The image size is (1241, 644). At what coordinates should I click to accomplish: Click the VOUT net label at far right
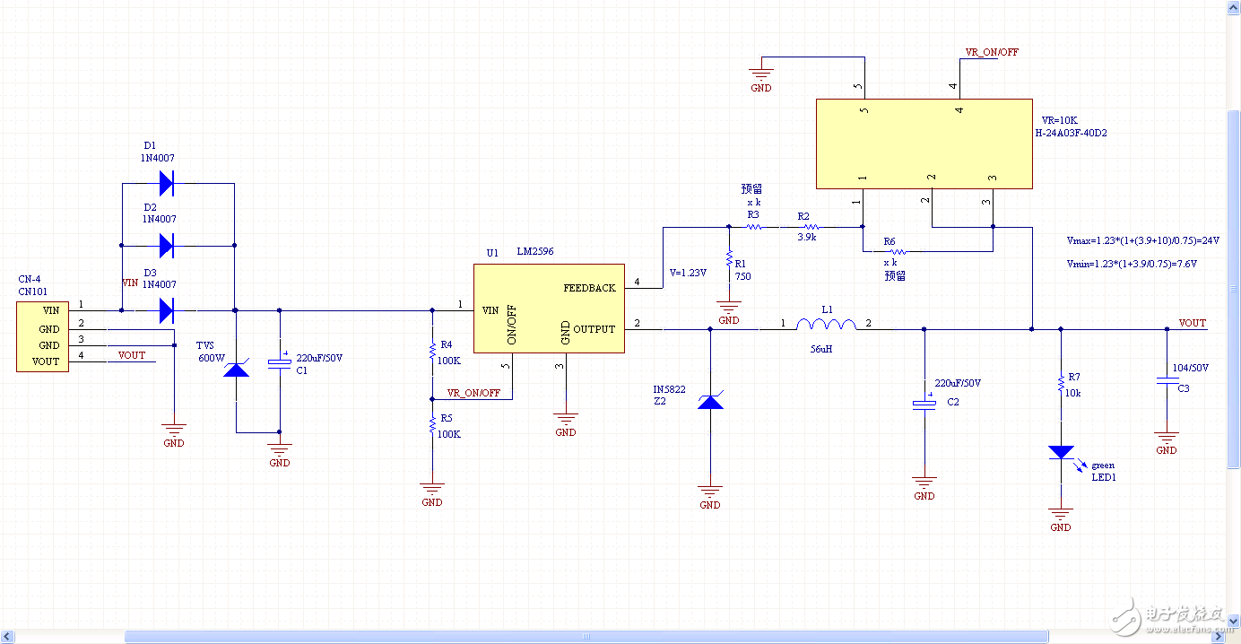[x=1193, y=323]
